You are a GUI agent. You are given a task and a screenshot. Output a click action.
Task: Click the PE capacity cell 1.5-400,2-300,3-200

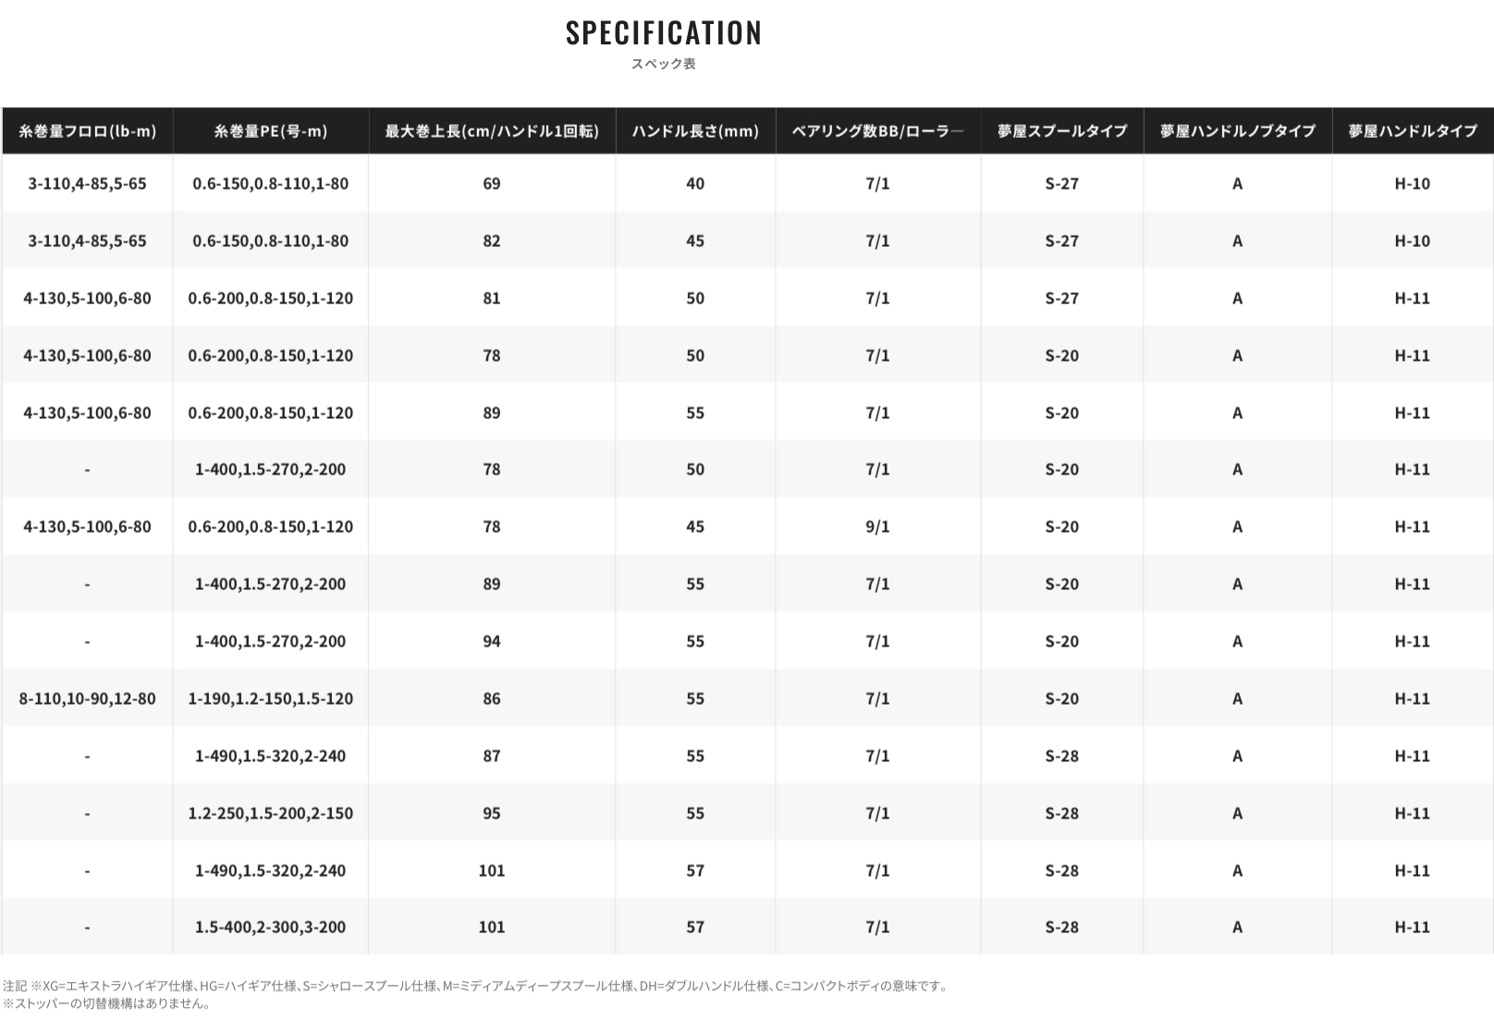(x=270, y=928)
